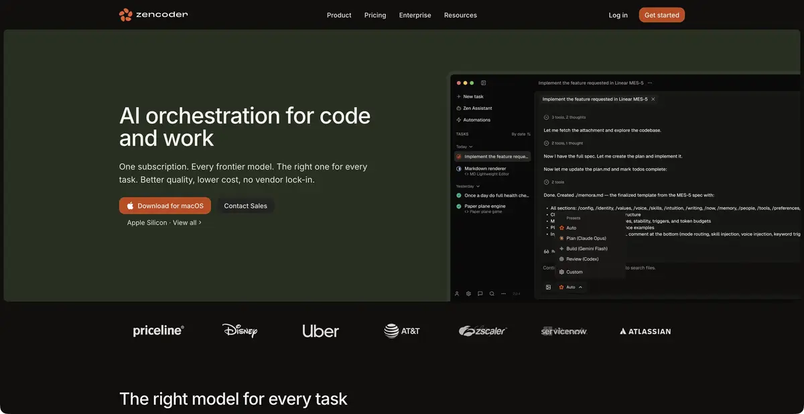
Task: Click the 'AI orchestration for code and work' heading
Action: tap(245, 127)
